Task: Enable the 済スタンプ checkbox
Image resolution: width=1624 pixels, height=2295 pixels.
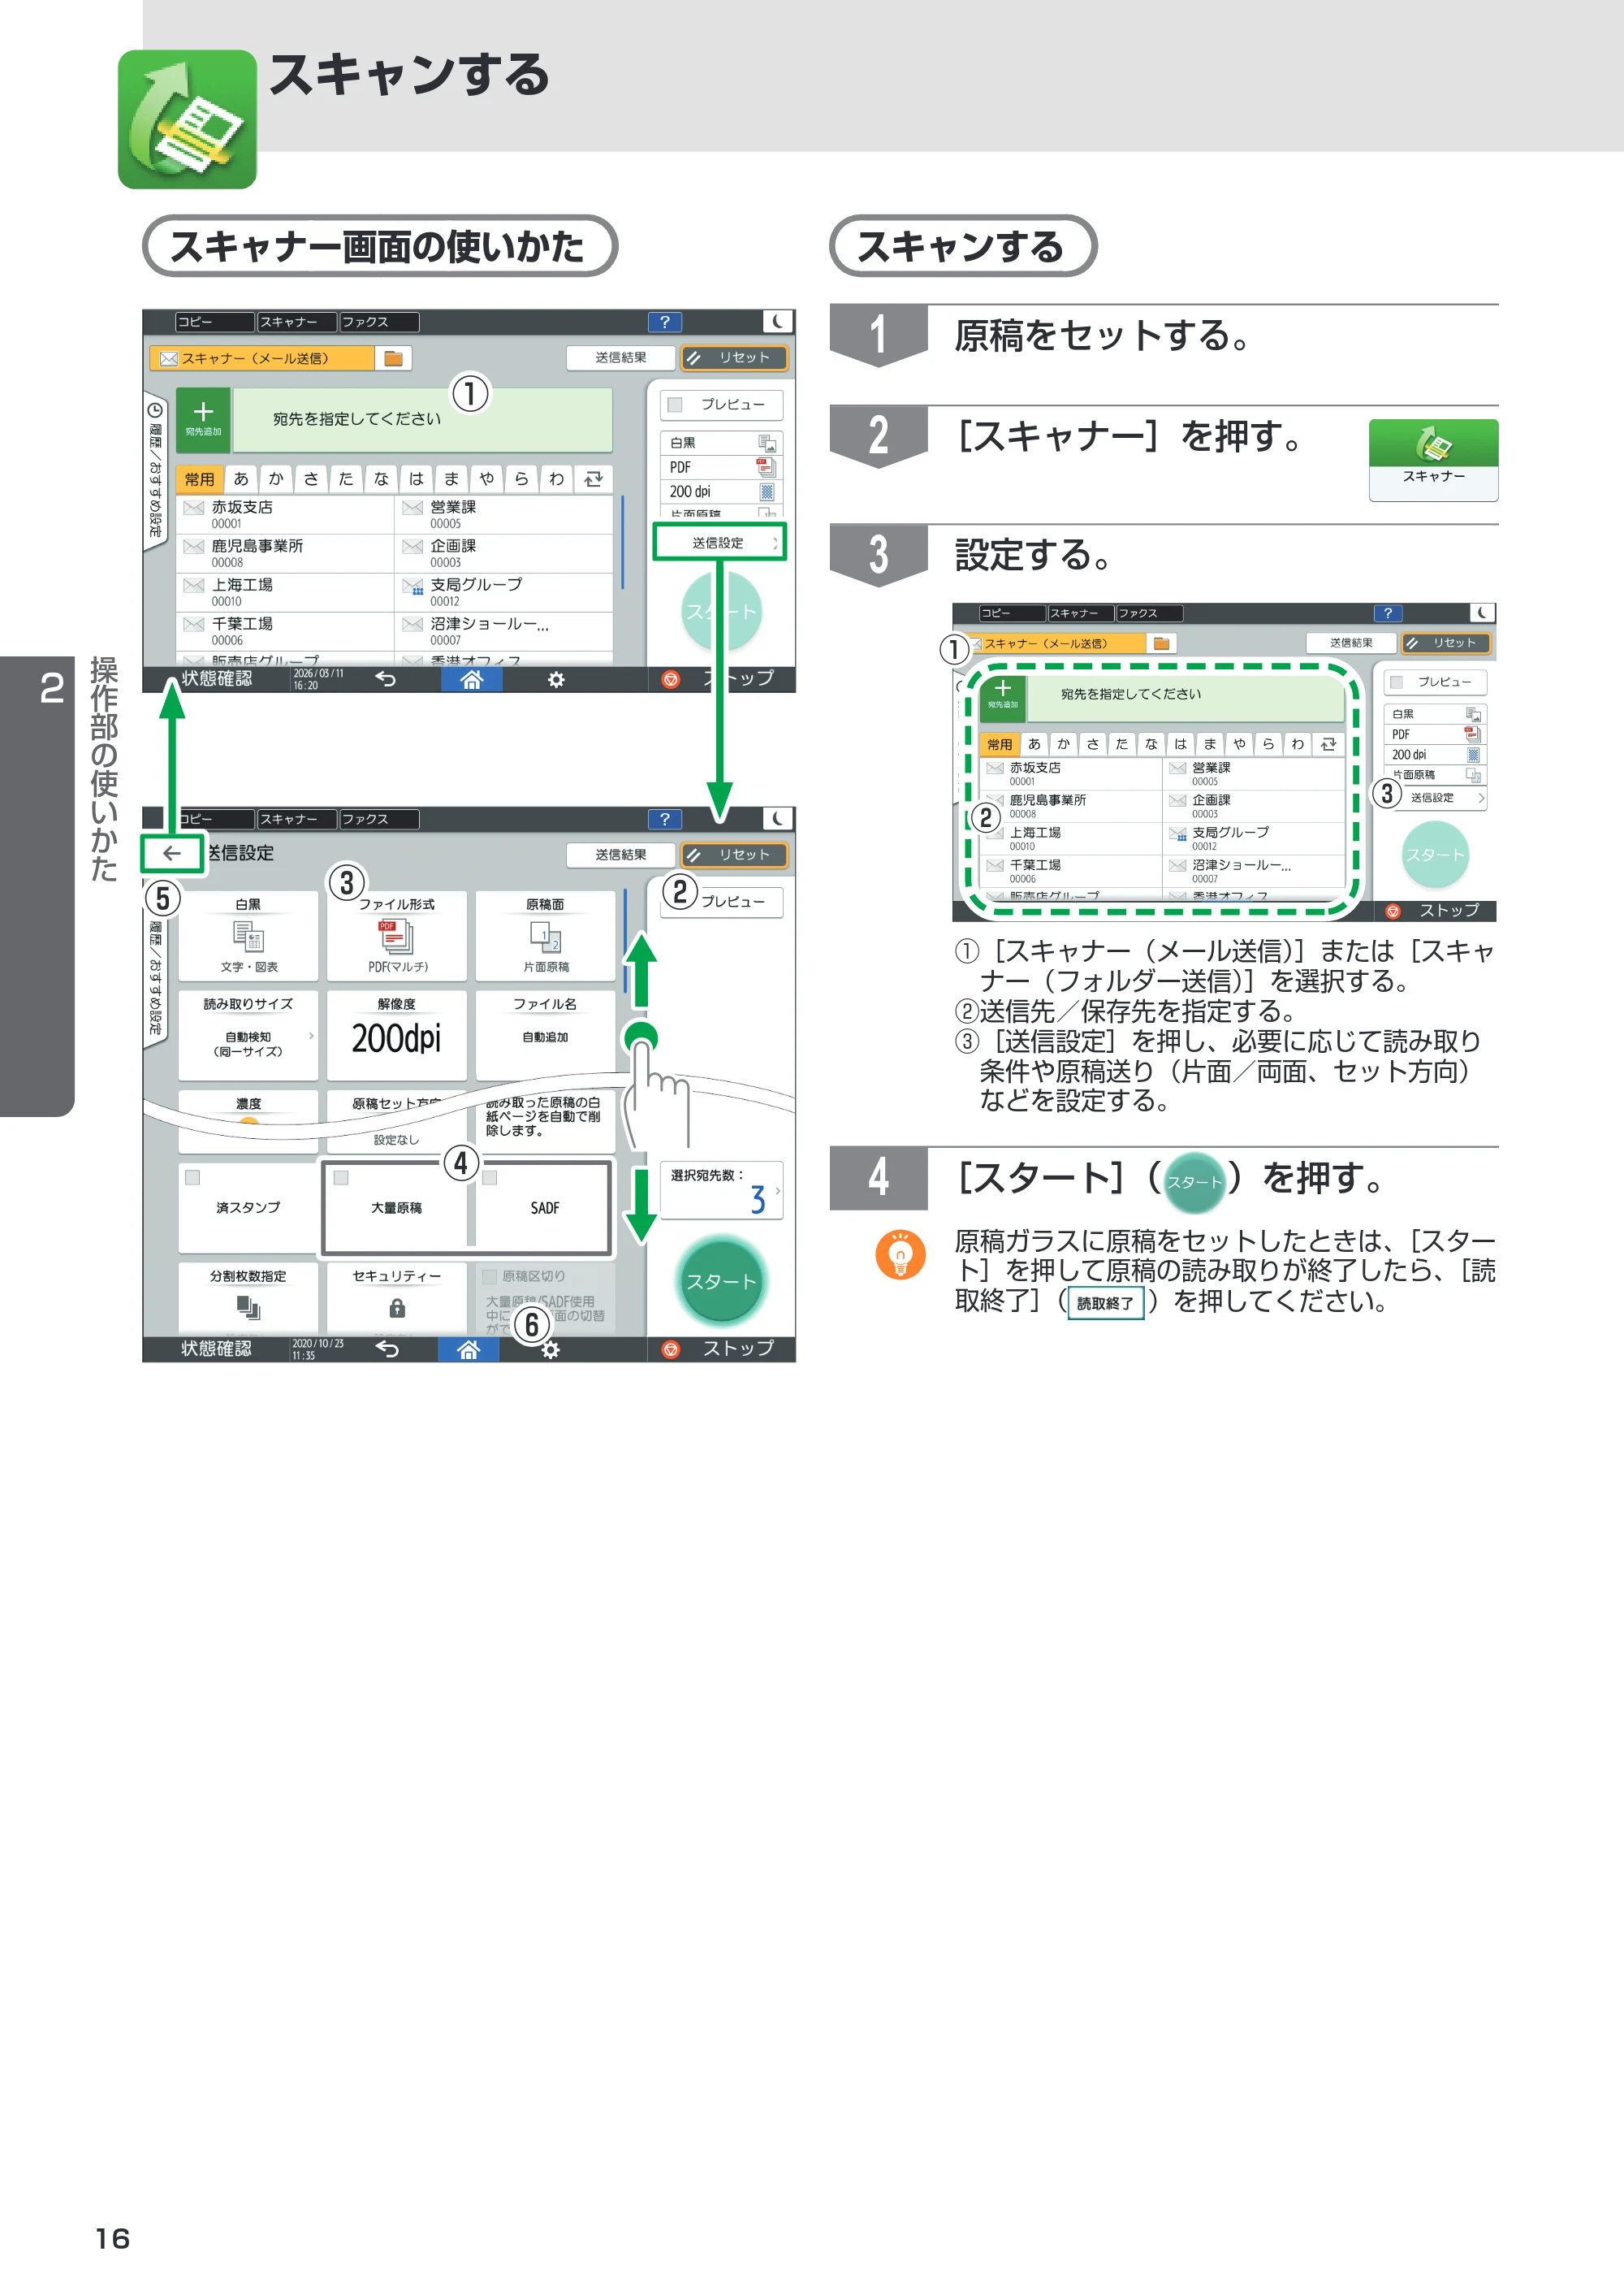Action: [x=193, y=1177]
